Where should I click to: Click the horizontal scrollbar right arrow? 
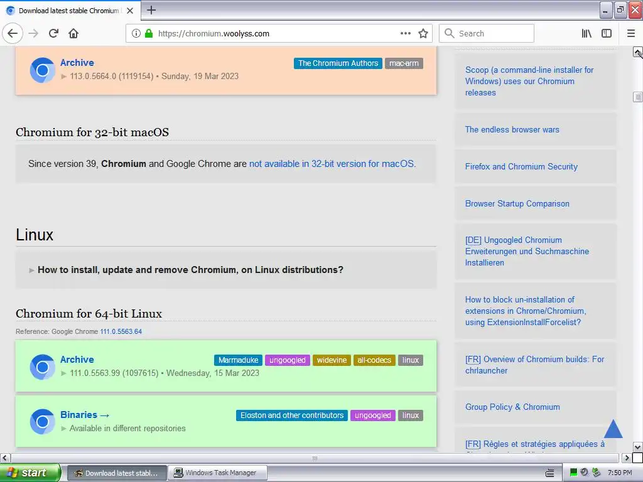coord(627,458)
